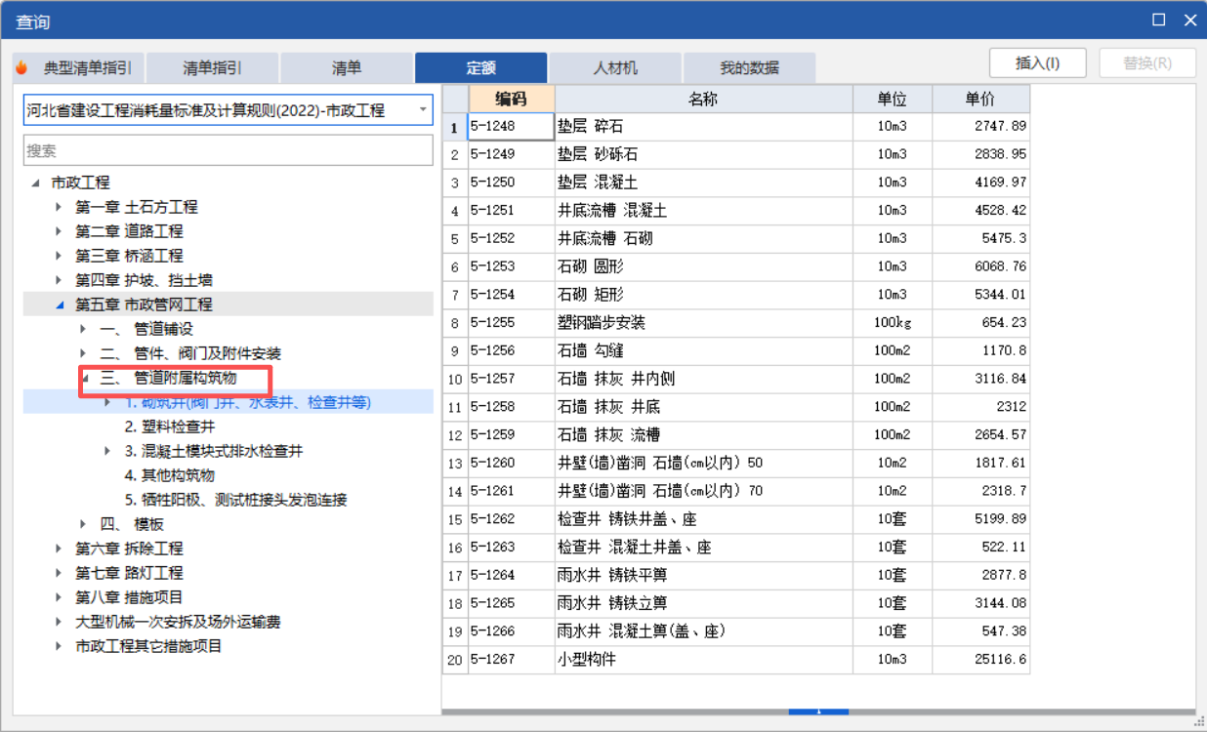This screenshot has height=732, width=1207.
Task: Click the 替换(R) button
Action: pyautogui.click(x=1147, y=62)
